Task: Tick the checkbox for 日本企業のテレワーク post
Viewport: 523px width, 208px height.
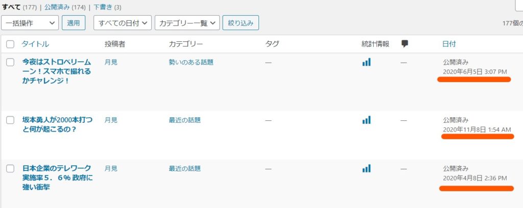Action: [x=10, y=168]
